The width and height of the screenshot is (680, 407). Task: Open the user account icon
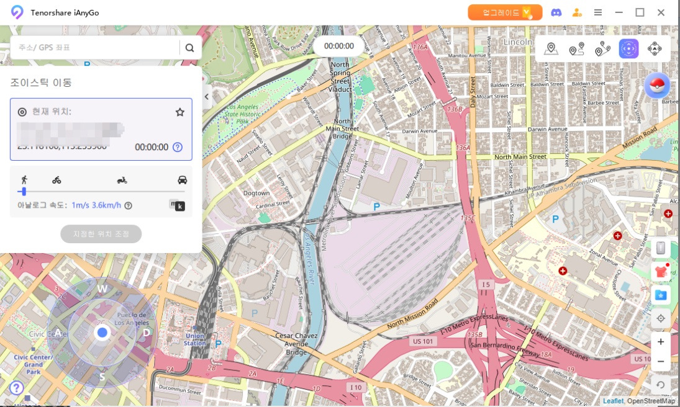[577, 12]
